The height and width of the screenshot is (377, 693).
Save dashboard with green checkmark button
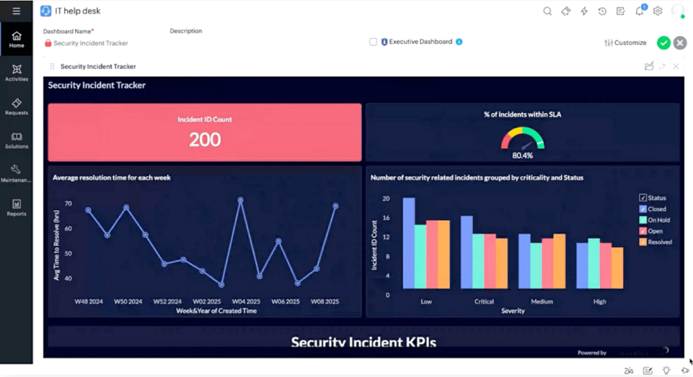tap(663, 43)
